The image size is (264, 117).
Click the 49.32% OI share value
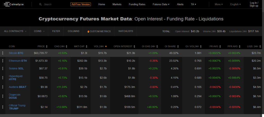174,53
